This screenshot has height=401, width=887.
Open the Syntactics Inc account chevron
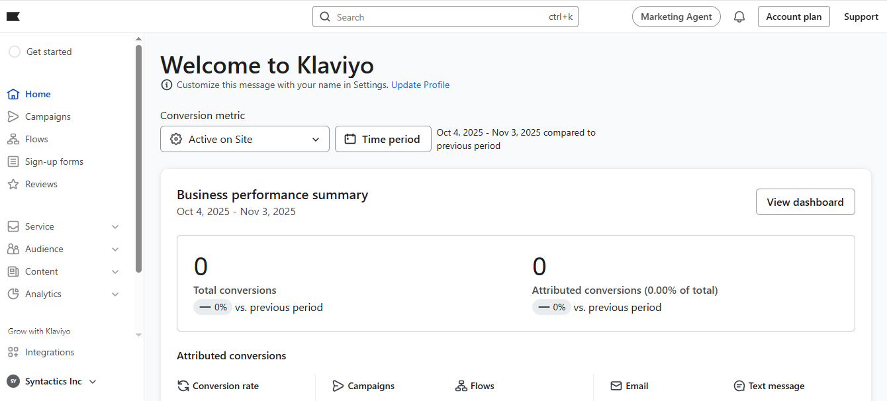click(93, 382)
